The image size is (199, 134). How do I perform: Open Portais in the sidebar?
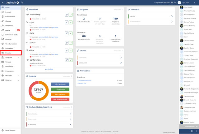coord(10,53)
